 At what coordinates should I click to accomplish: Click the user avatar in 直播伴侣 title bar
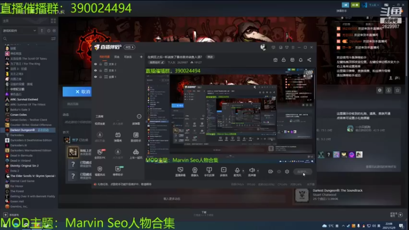tap(263, 47)
